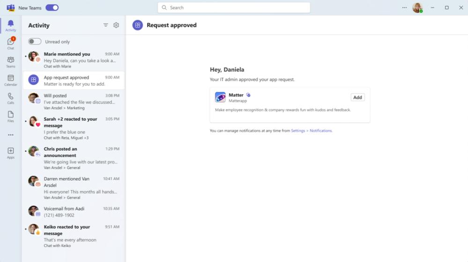The height and width of the screenshot is (262, 468).
Task: Click the Request approved header icon
Action: click(x=138, y=25)
